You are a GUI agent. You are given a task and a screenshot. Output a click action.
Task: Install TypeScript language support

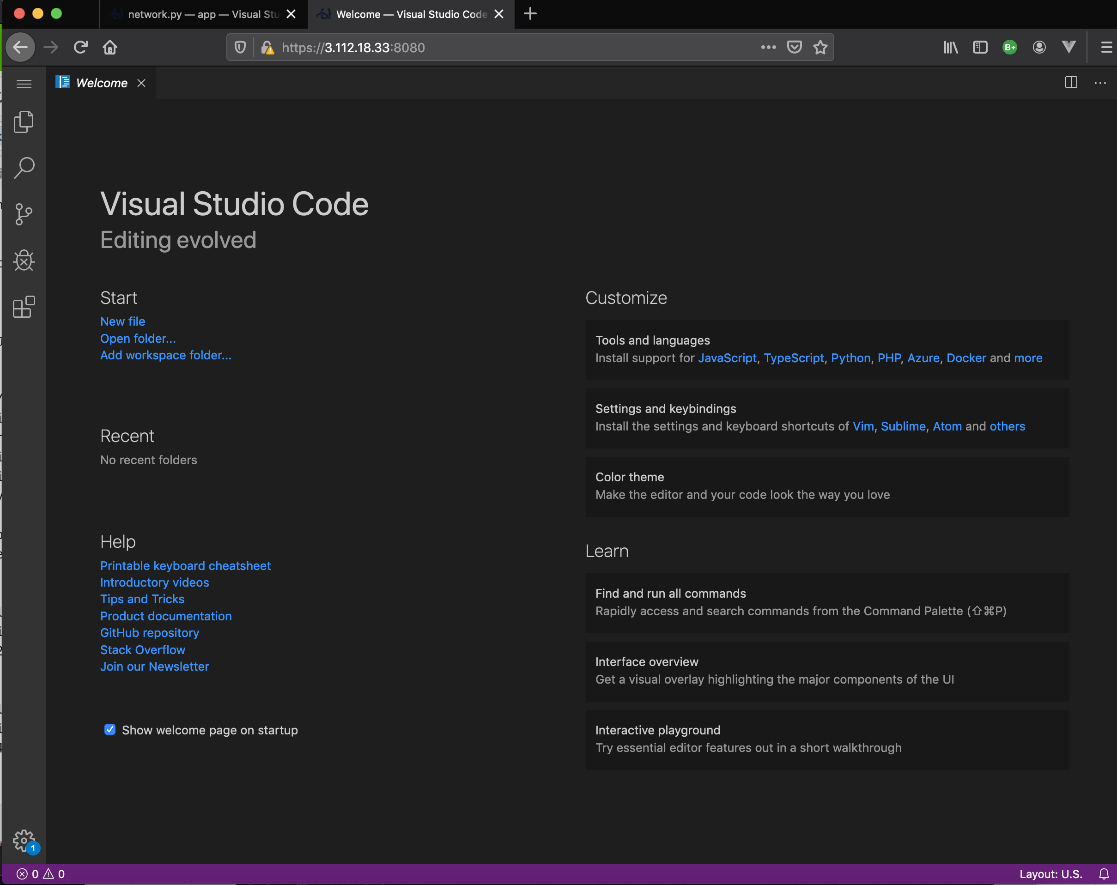(x=793, y=358)
